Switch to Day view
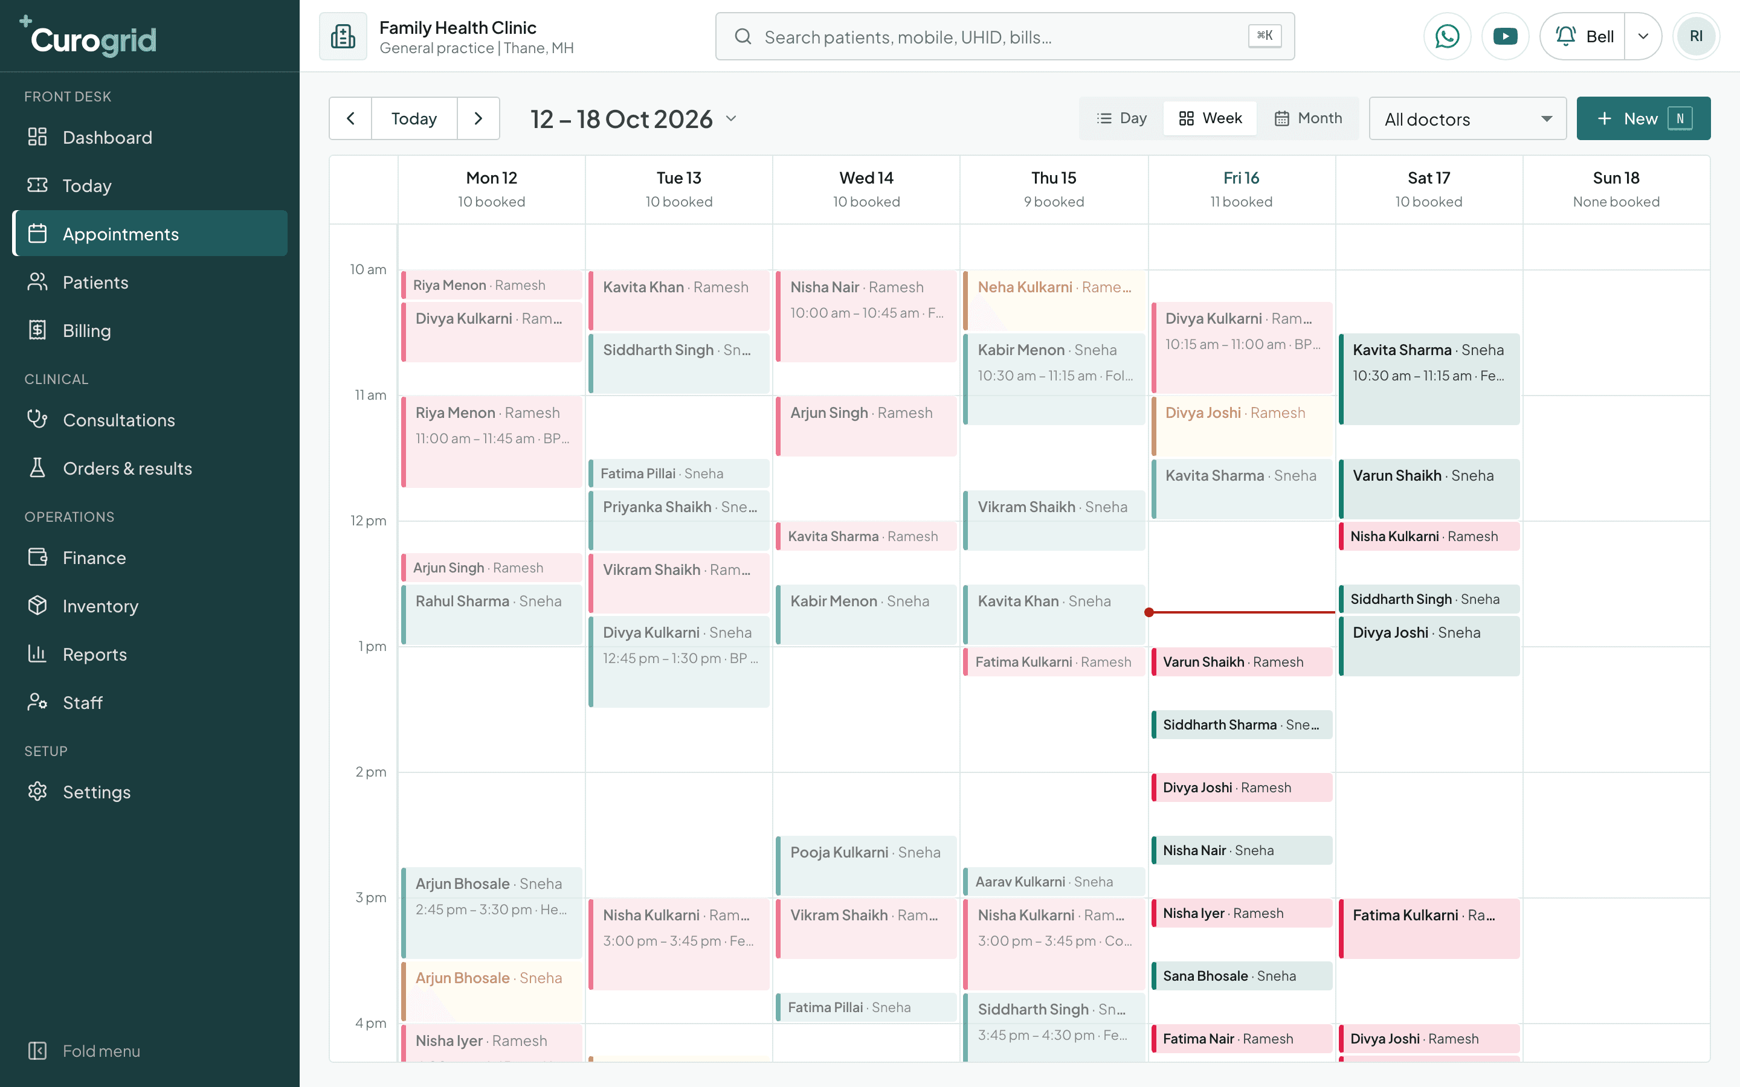1740x1087 pixels. pos(1122,118)
